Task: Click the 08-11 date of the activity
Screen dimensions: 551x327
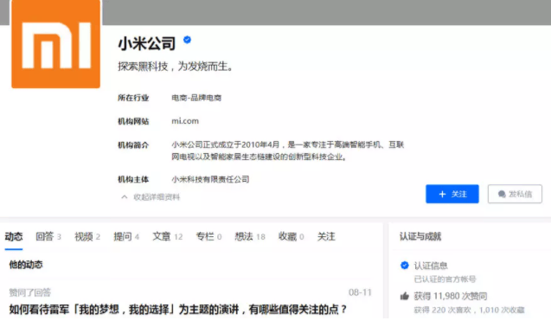Action: [x=360, y=292]
